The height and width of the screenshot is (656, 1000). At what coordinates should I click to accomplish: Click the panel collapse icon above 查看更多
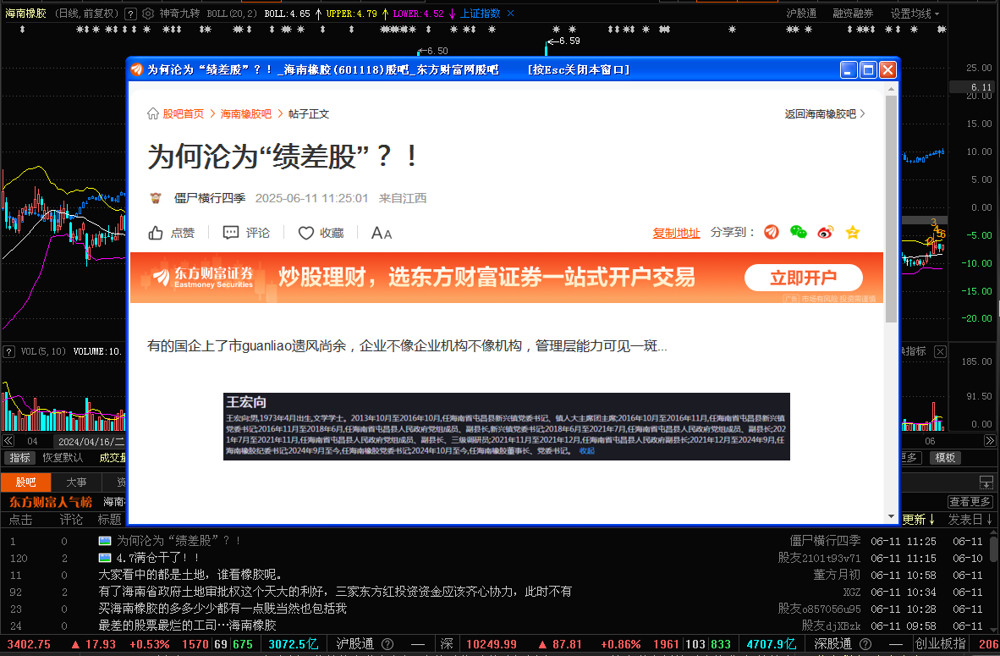[x=986, y=482]
